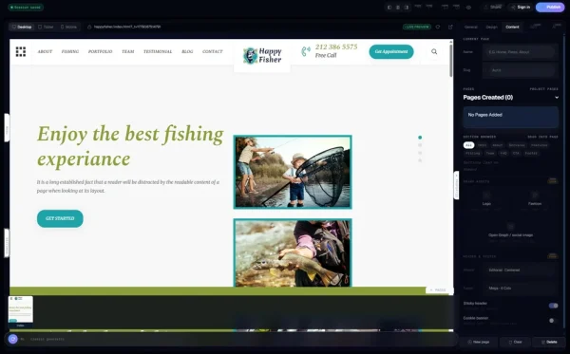Click the caught fish photo
The width and height of the screenshot is (570, 354).
point(293,252)
